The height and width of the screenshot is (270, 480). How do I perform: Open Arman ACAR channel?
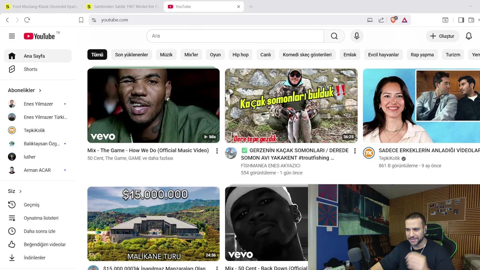point(38,170)
